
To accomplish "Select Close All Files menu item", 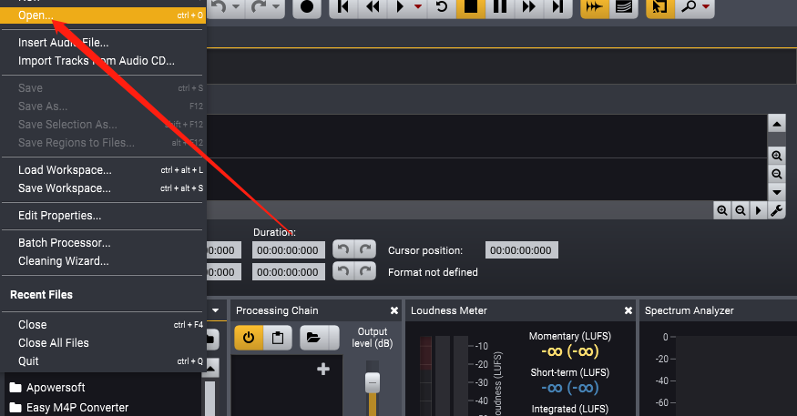I will point(102,343).
